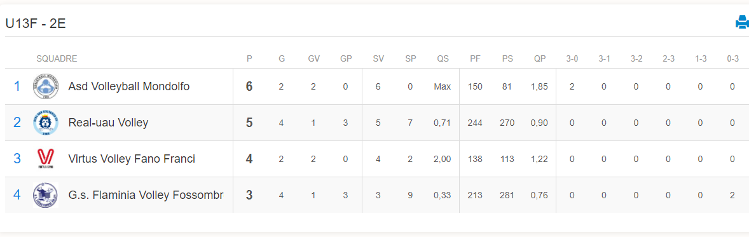Image resolution: width=749 pixels, height=237 pixels.
Task: Click the SQUADRE column header
Action: pyautogui.click(x=57, y=58)
